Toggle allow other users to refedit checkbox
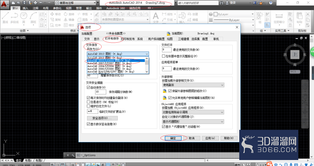Viewport: 314px width, 166px height. click(x=170, y=98)
